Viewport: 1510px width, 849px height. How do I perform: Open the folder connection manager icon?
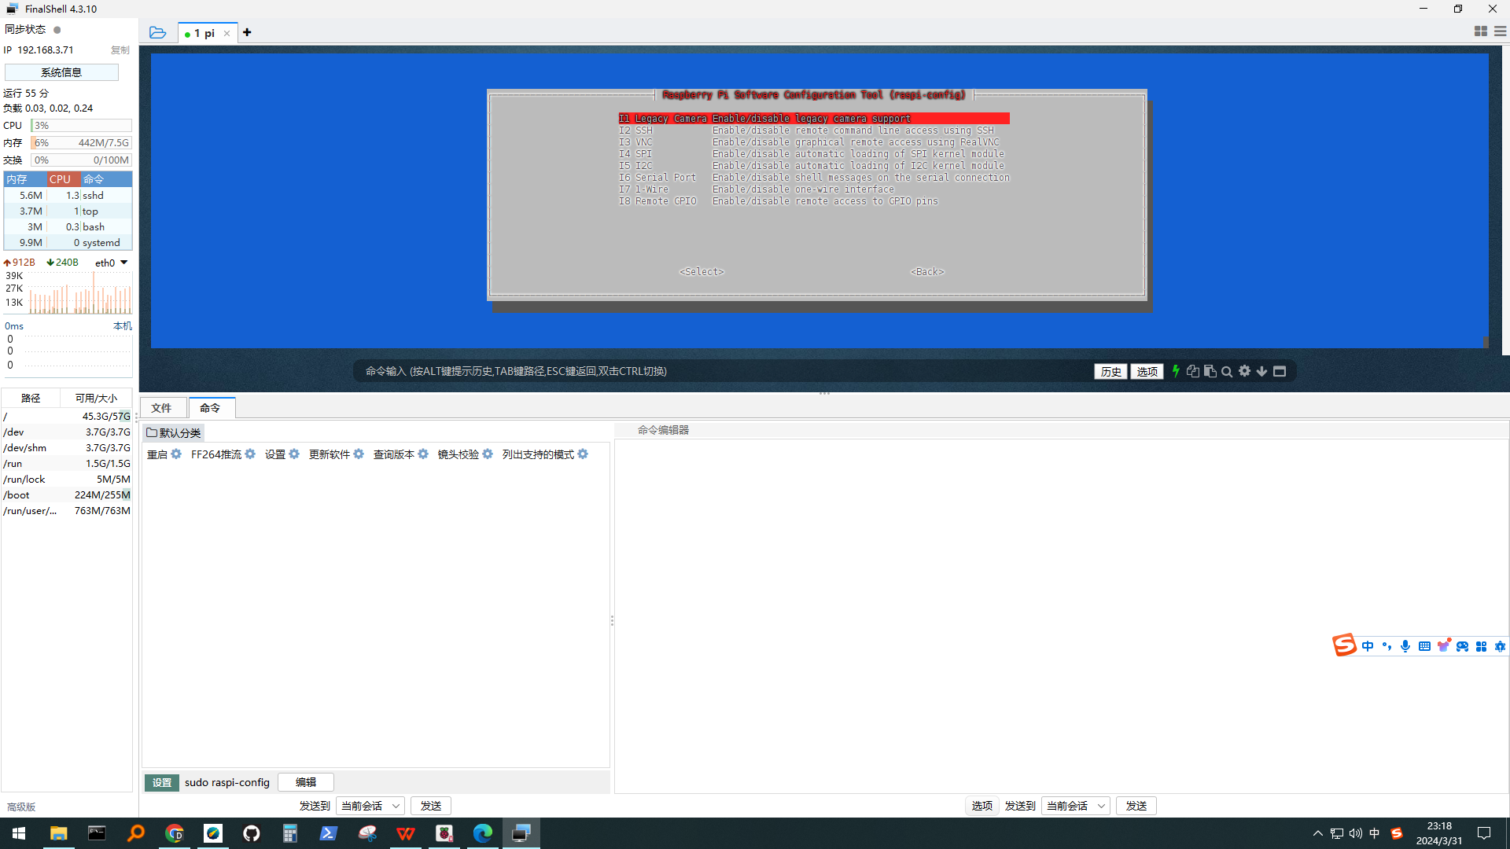(157, 32)
